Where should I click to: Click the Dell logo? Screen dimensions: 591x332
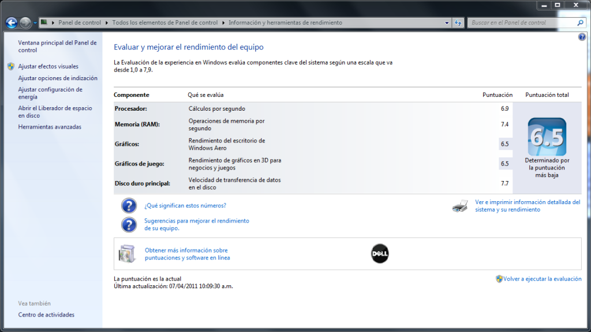pos(380,254)
